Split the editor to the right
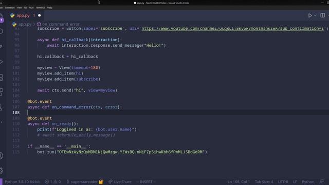 coord(322,15)
